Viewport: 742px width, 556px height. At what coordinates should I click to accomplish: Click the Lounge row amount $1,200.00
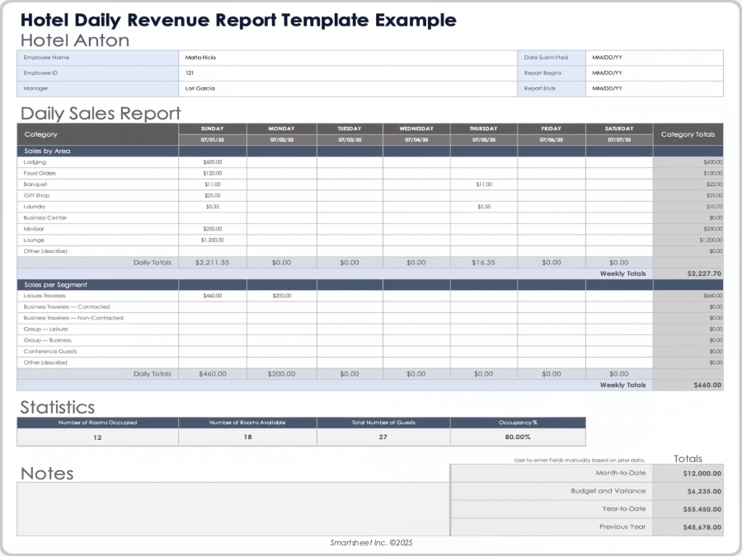coord(211,240)
